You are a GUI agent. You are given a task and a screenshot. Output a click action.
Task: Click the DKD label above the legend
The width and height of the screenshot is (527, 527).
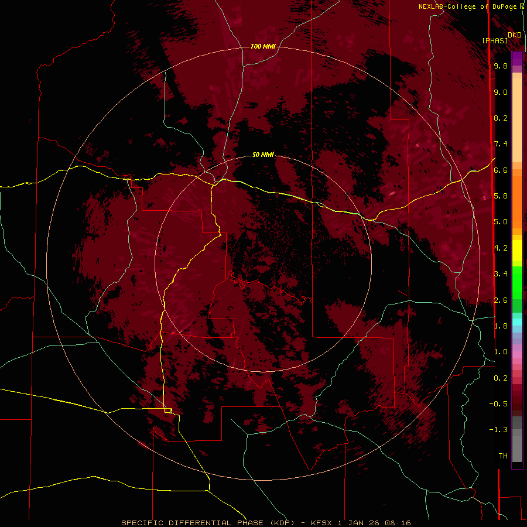click(x=514, y=35)
